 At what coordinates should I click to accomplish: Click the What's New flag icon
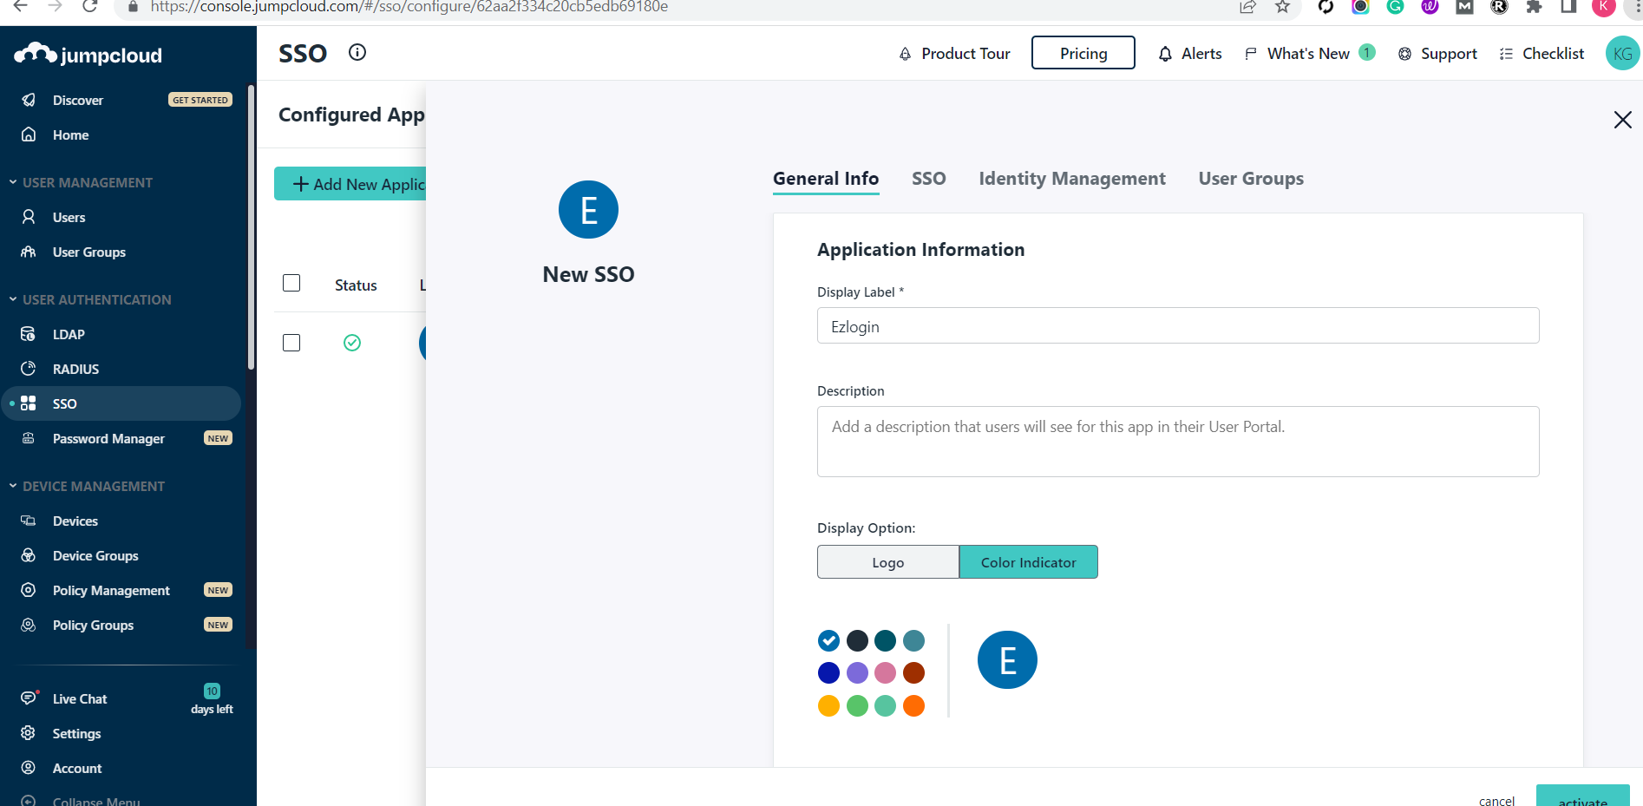click(x=1250, y=54)
